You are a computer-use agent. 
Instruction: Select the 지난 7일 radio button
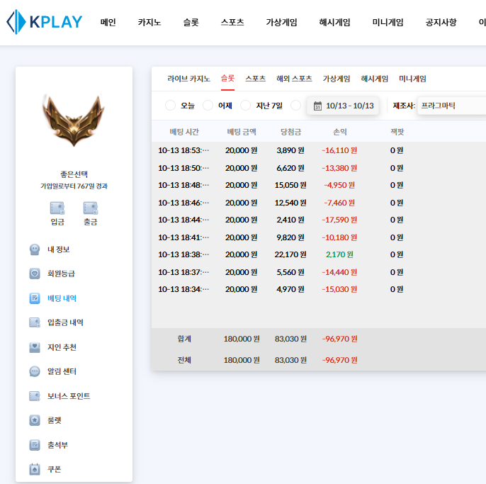point(246,106)
